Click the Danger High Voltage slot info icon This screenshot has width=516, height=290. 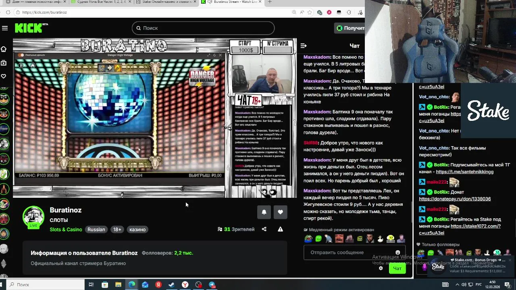tap(21, 65)
